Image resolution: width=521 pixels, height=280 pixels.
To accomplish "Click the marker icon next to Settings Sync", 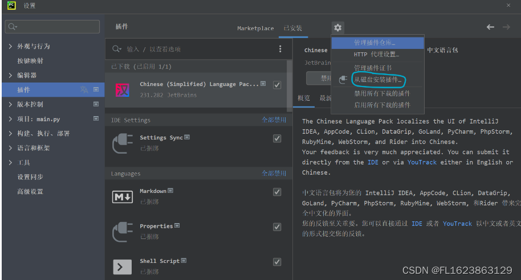I will (187, 137).
